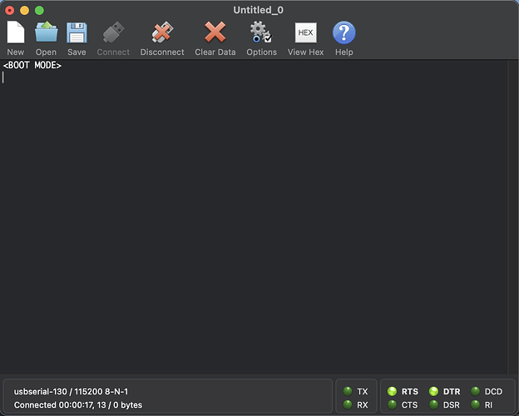Open the Options gear icon
Screen dimensions: 519x416
(261, 33)
